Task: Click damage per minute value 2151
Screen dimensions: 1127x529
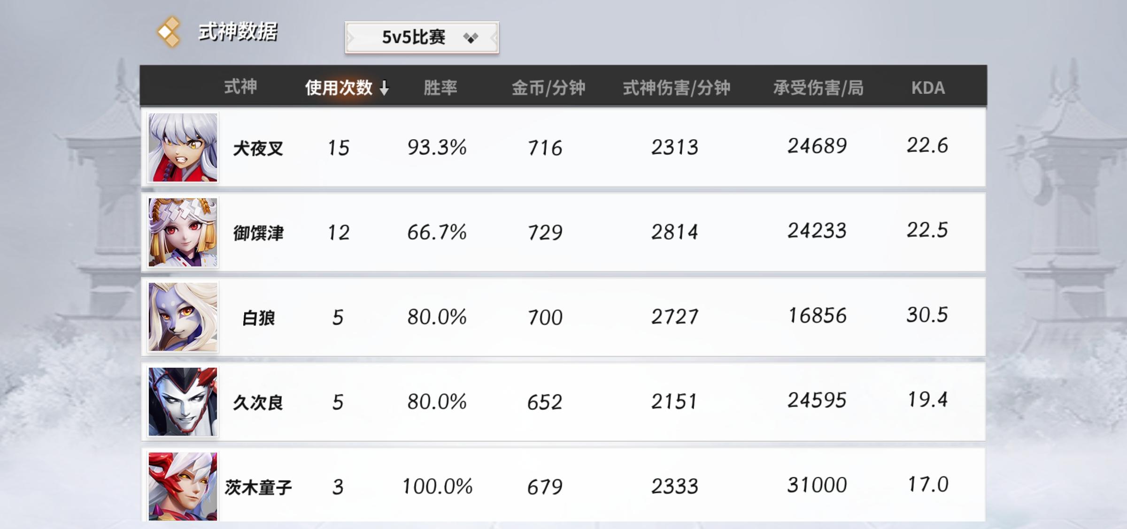Action: coord(674,402)
